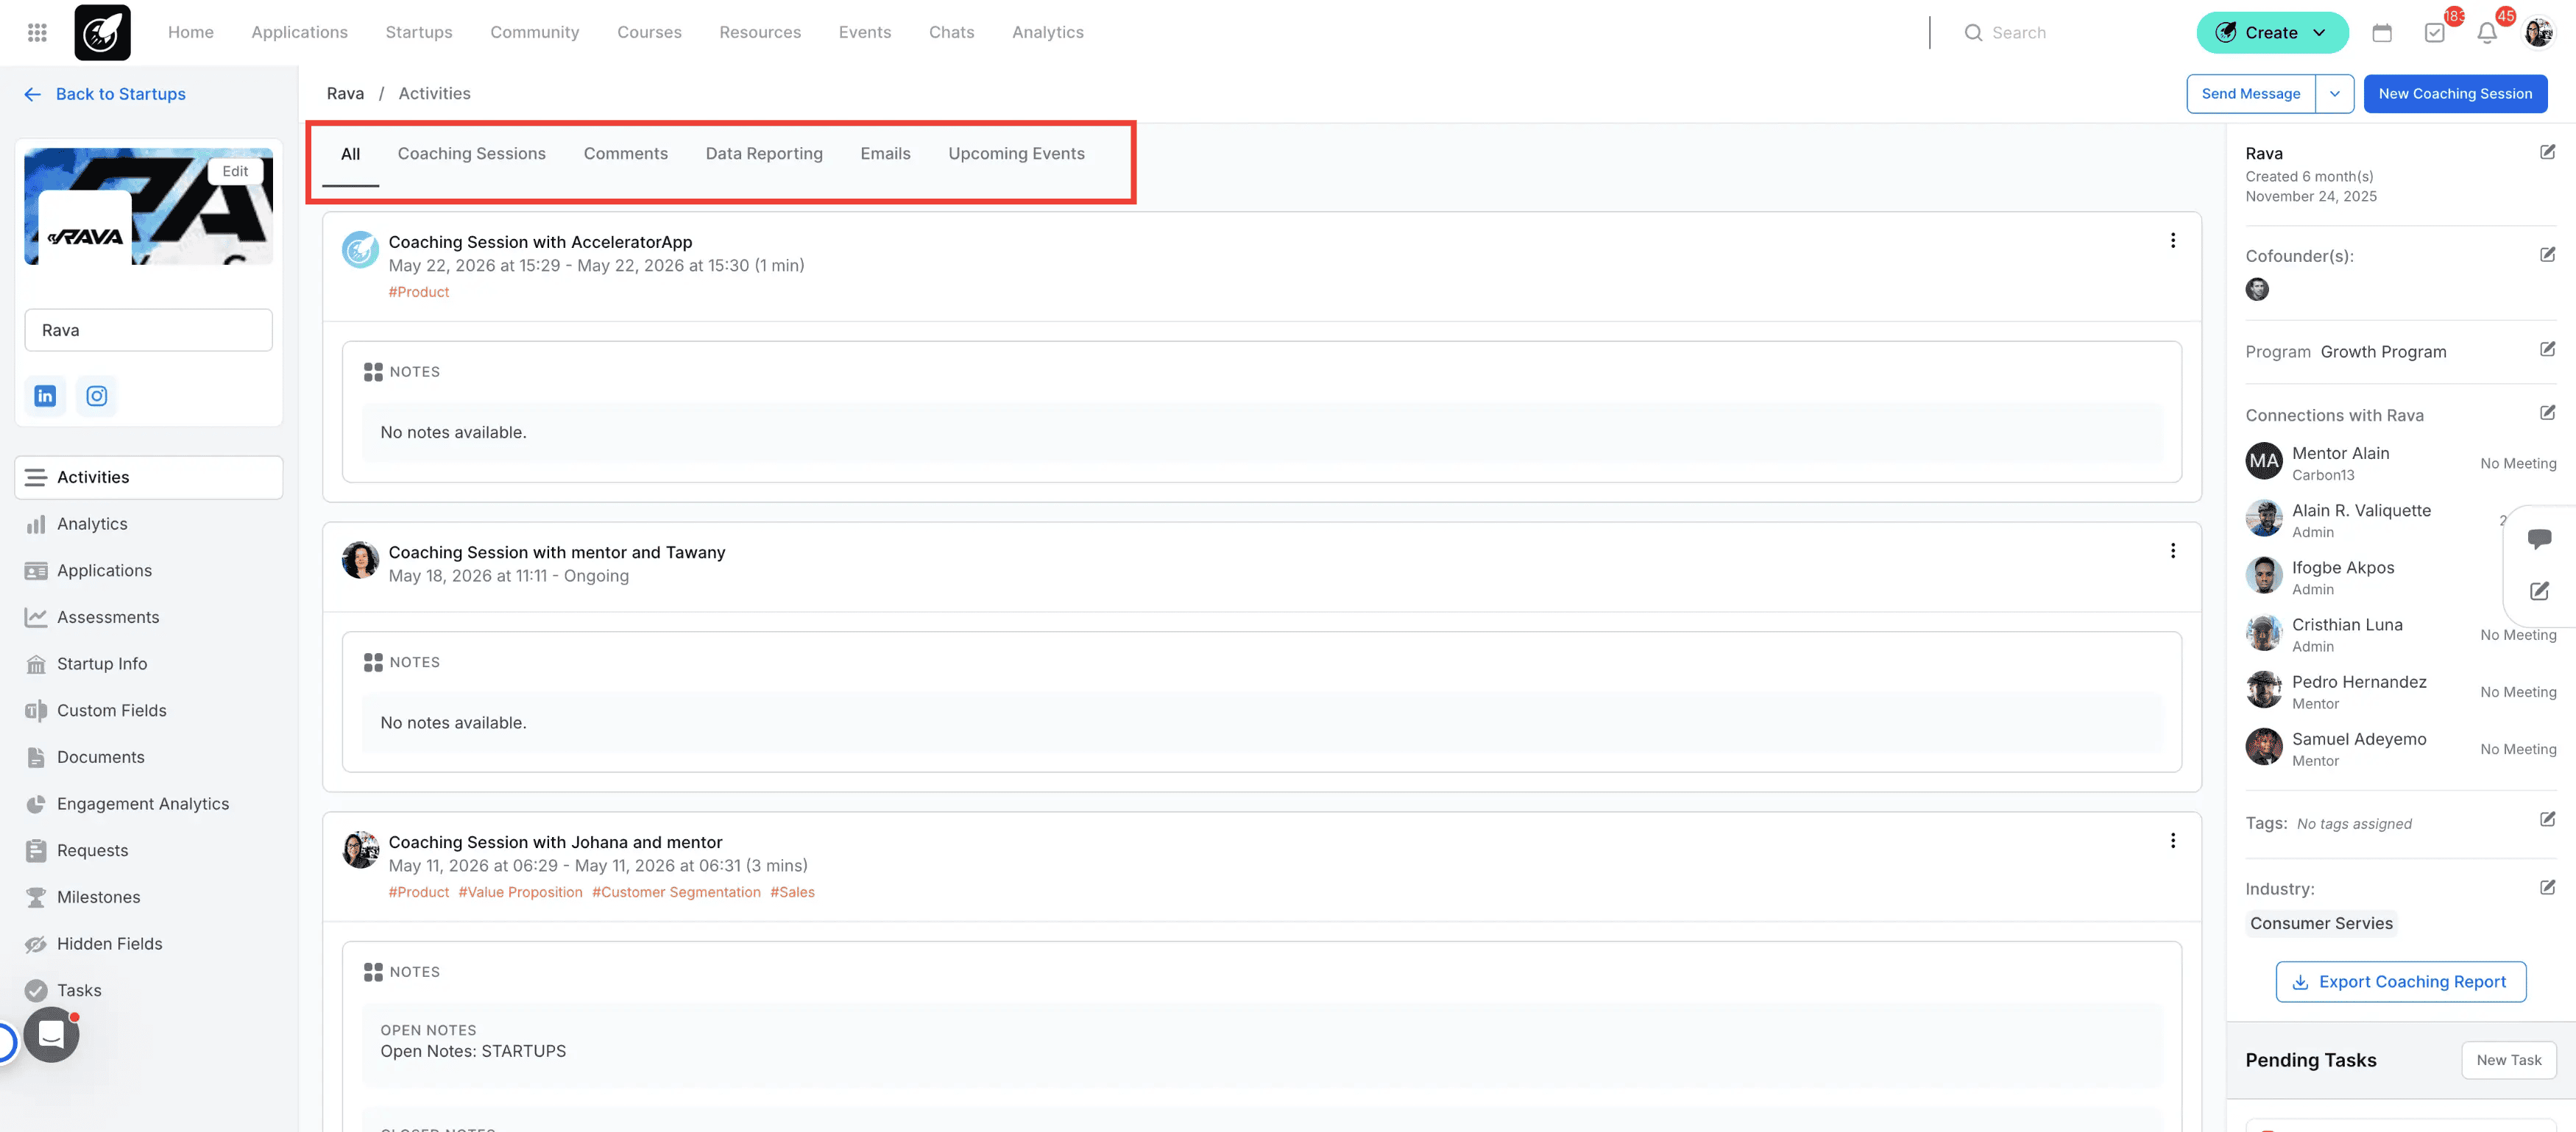Click the AcceleratorApp rocket logo
Viewport: 2576px width, 1132px height.
point(102,33)
